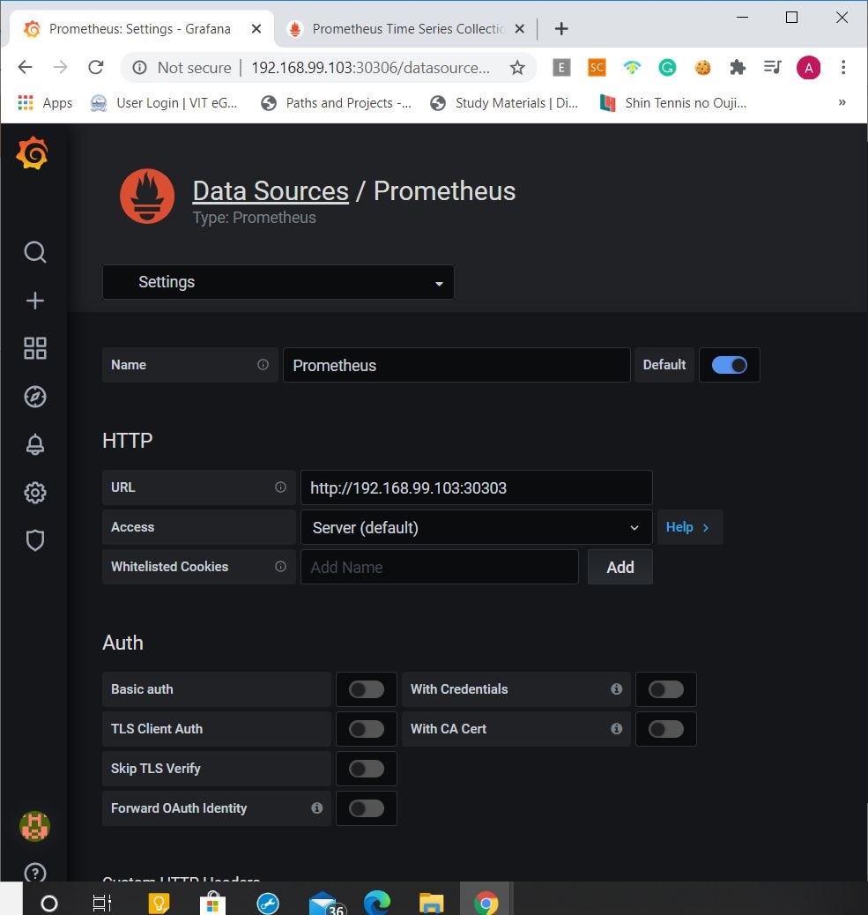The image size is (868, 915).
Task: Open Study Materials bookmark
Action: pos(505,103)
